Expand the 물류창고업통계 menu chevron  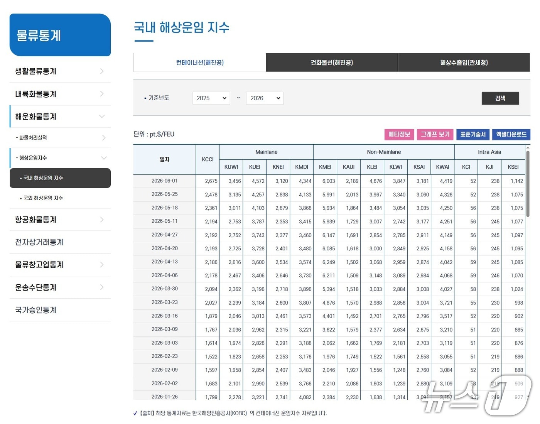[102, 265]
